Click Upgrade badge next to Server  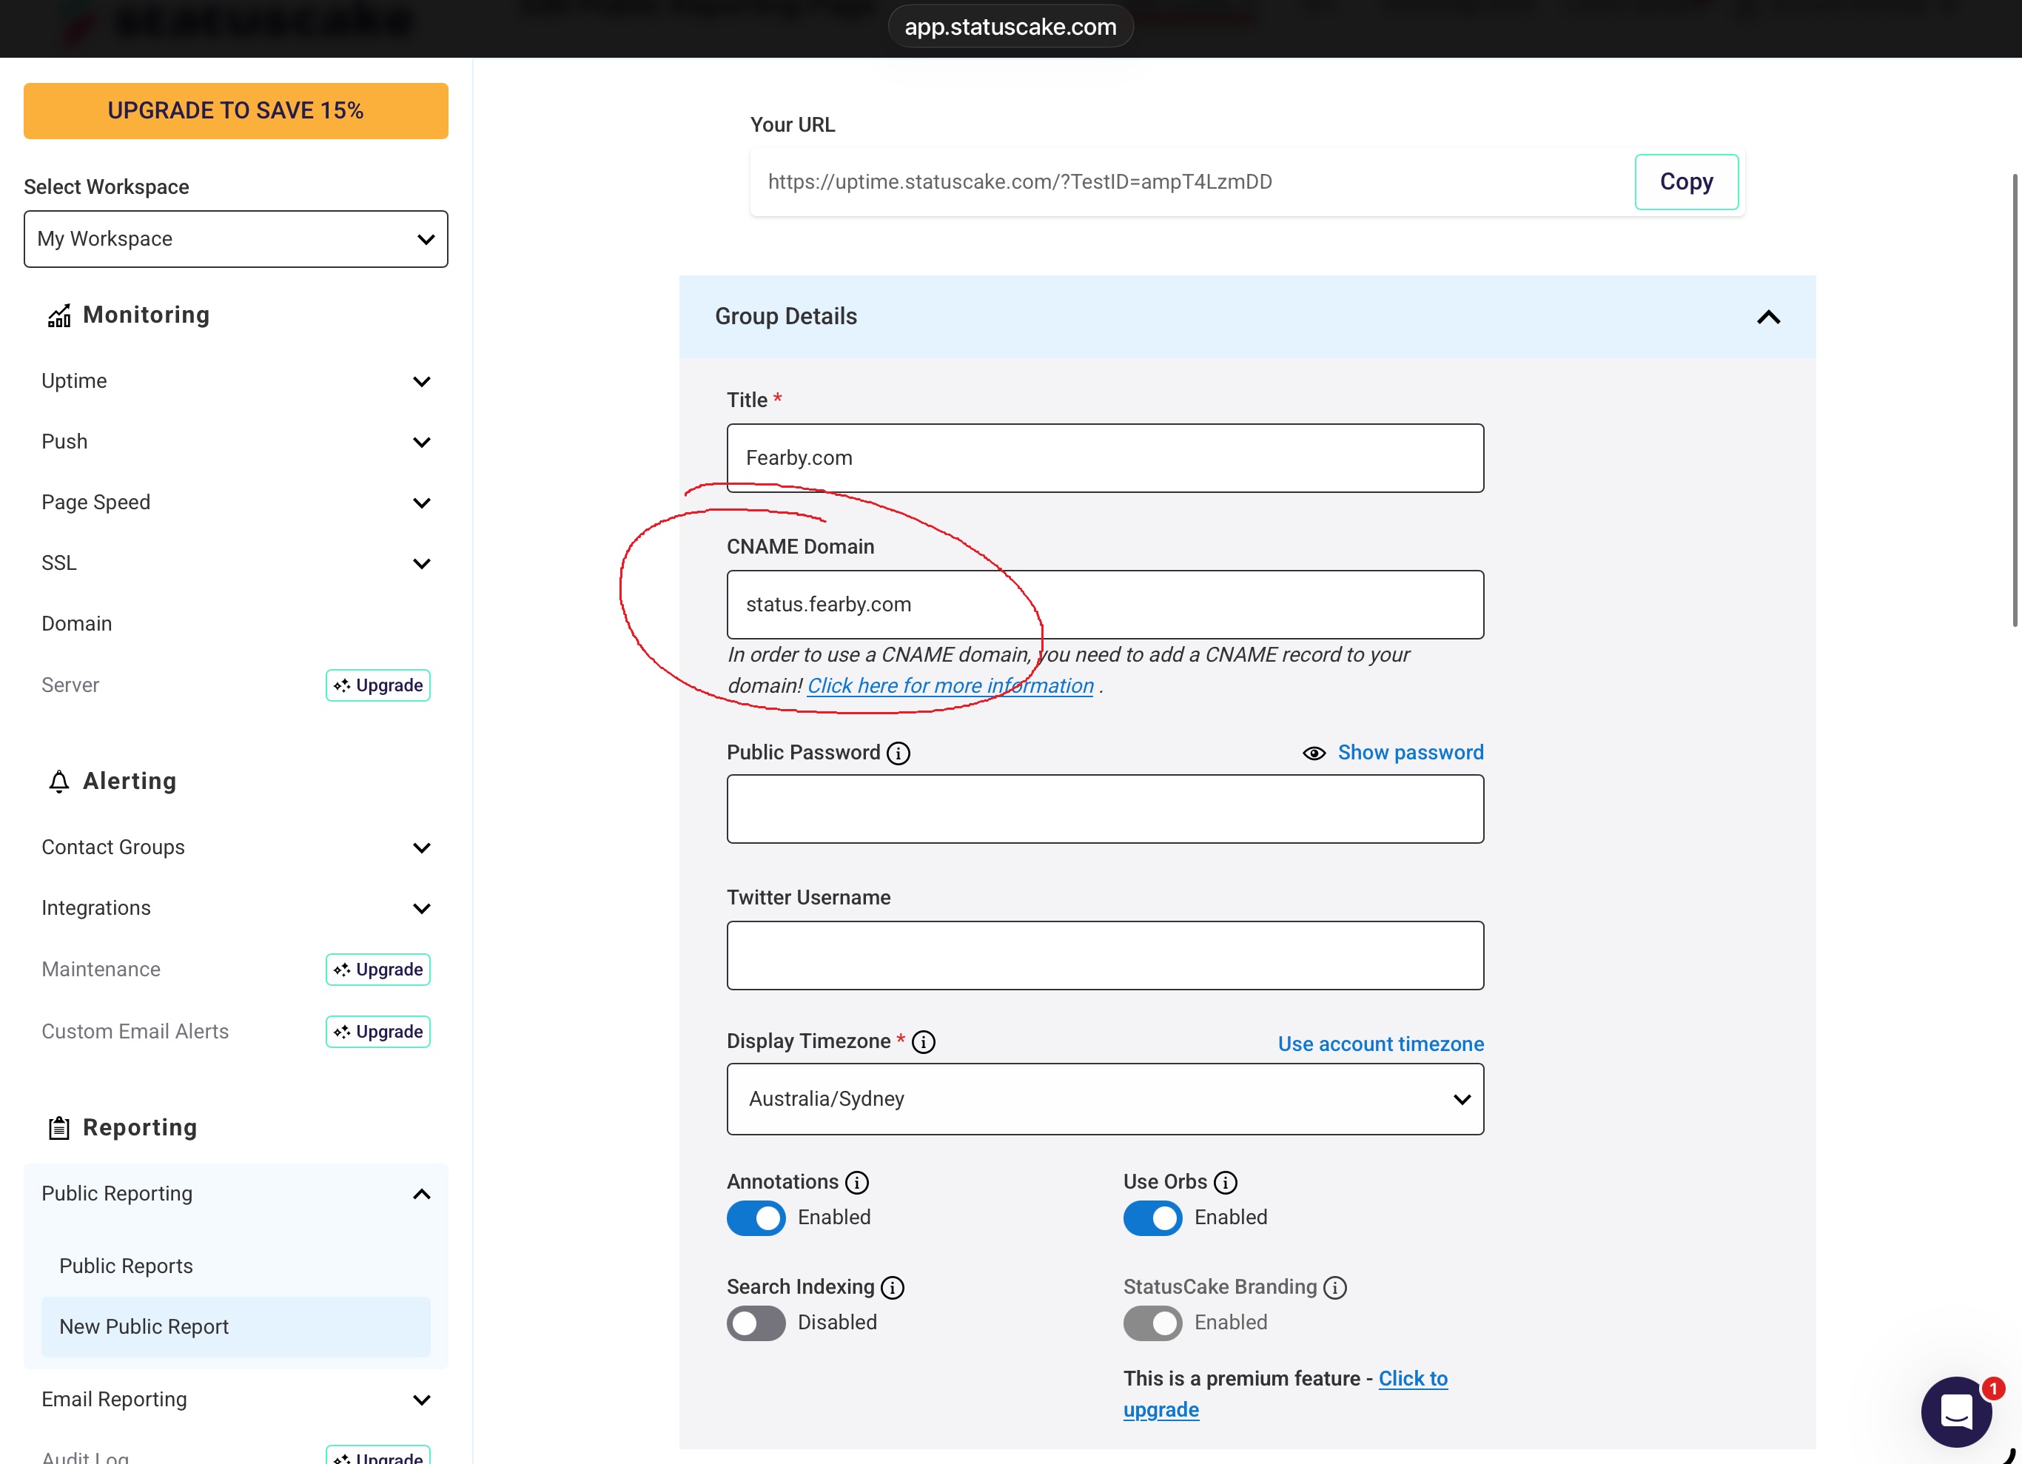click(378, 685)
